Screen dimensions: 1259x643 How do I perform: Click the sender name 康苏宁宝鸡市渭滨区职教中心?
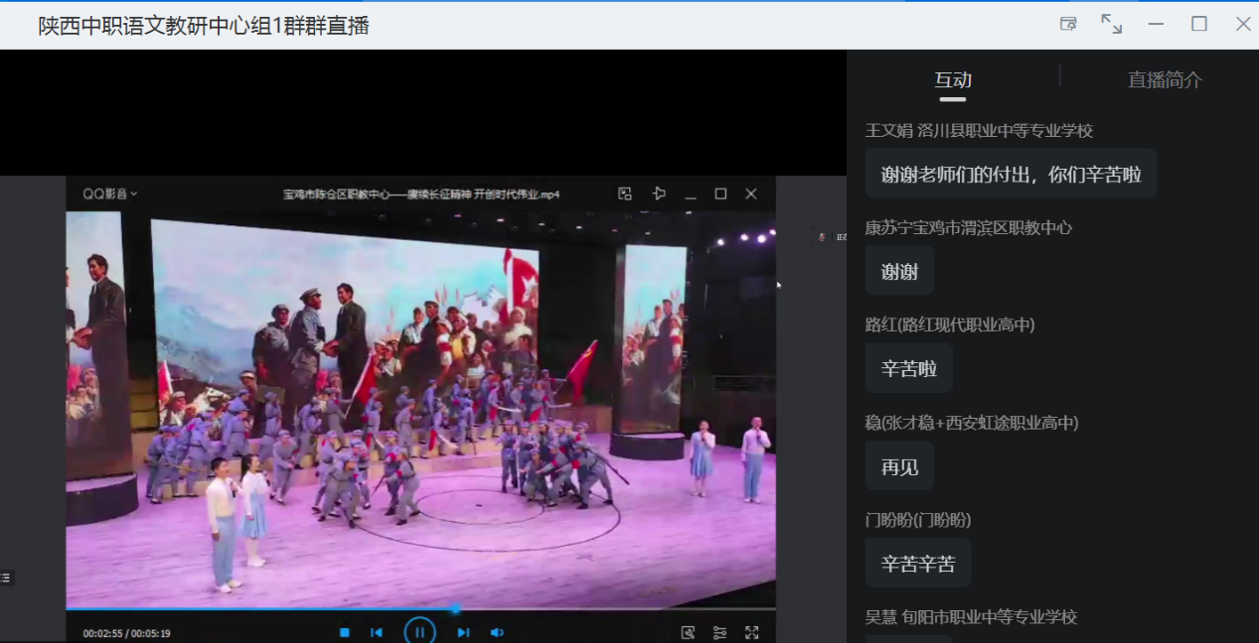click(969, 228)
